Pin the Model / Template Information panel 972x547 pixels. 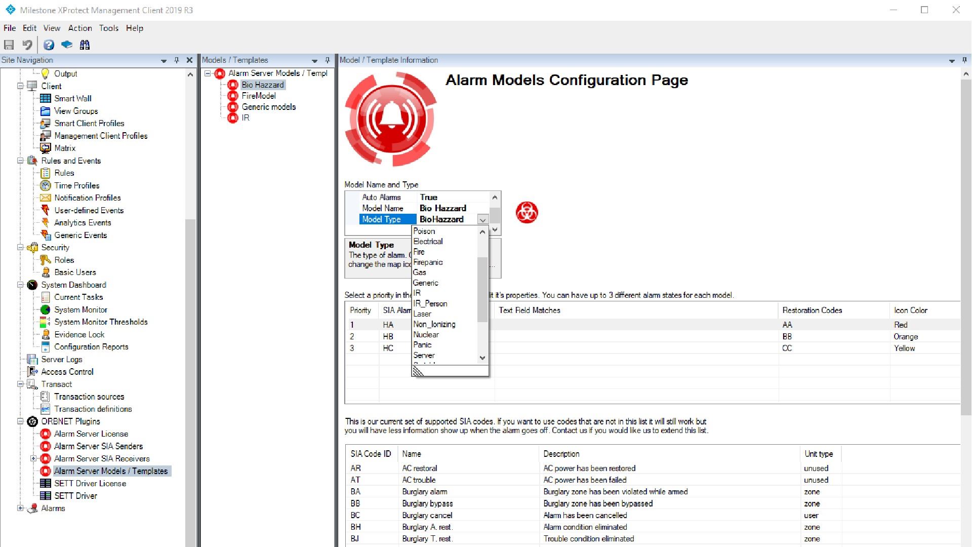[x=964, y=60]
